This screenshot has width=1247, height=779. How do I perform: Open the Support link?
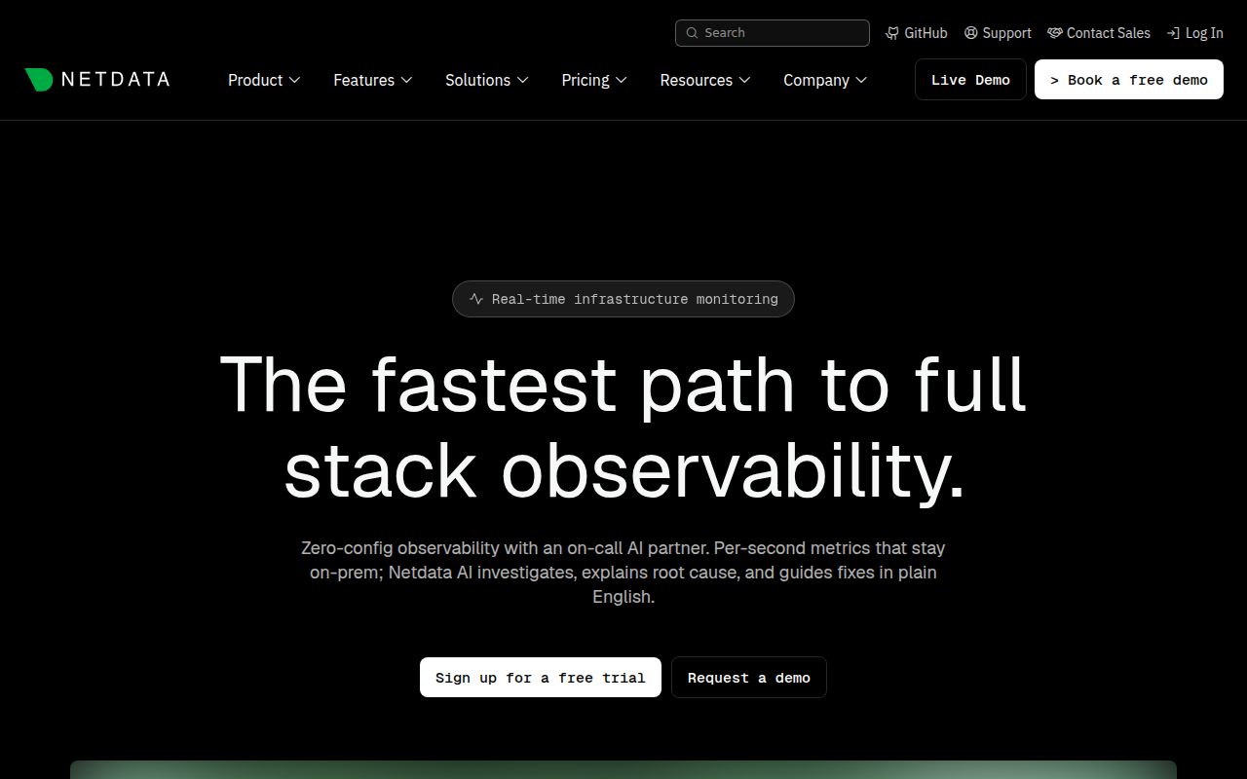(x=998, y=33)
